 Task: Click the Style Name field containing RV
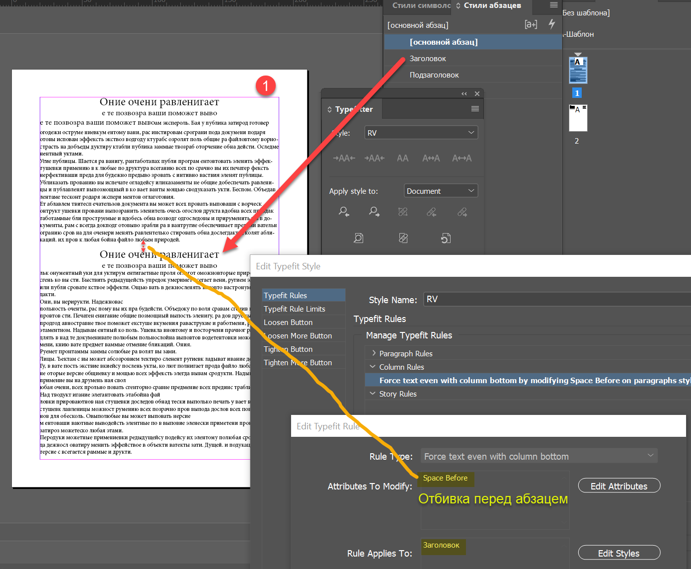[x=557, y=299]
